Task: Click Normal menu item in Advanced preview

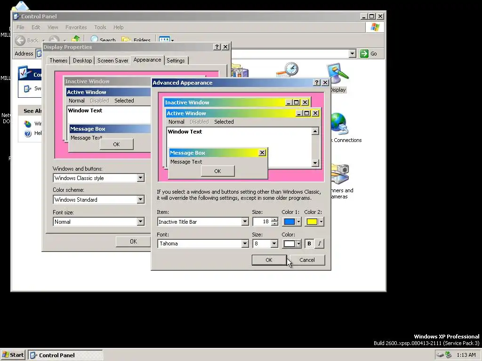Action: (176, 122)
